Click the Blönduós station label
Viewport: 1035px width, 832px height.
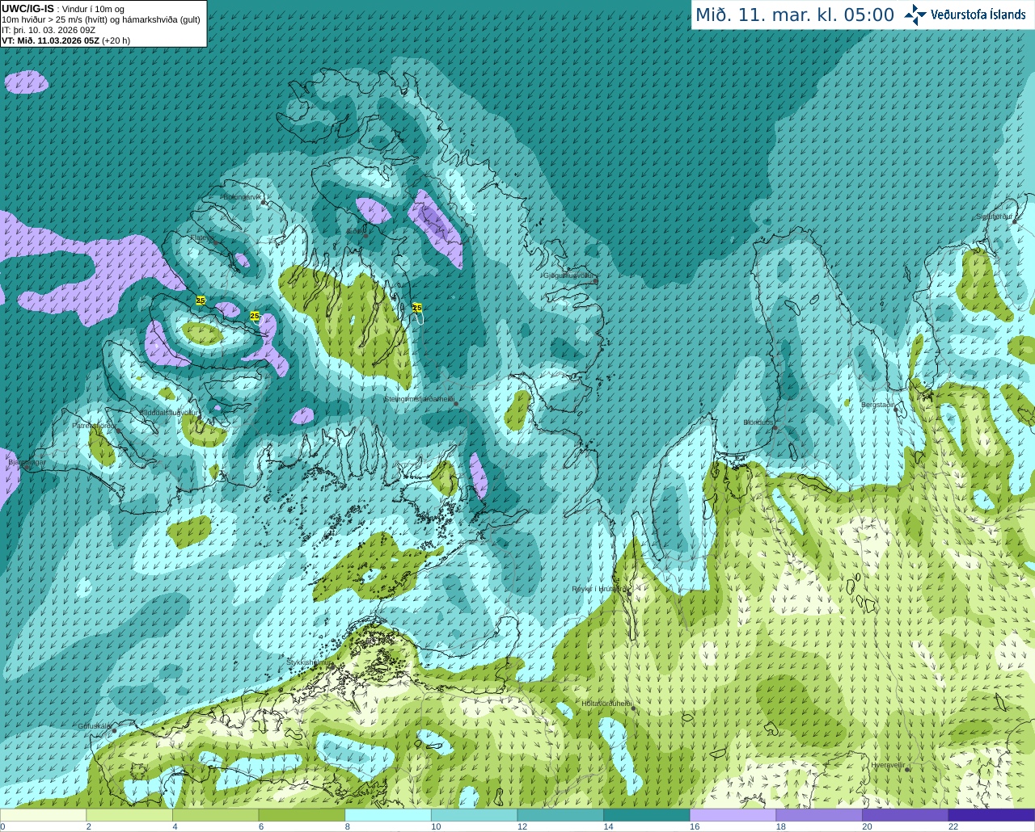tap(758, 422)
